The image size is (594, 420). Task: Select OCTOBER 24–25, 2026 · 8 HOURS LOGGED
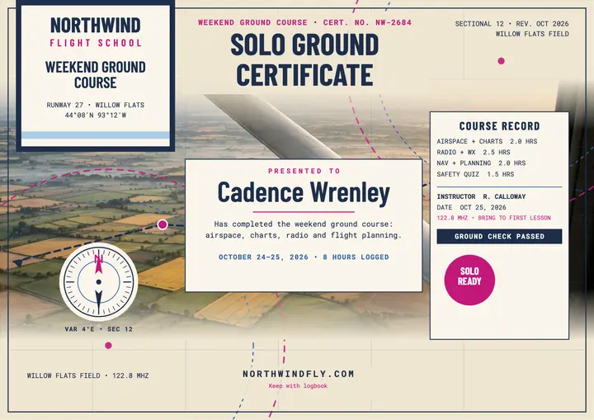(304, 257)
